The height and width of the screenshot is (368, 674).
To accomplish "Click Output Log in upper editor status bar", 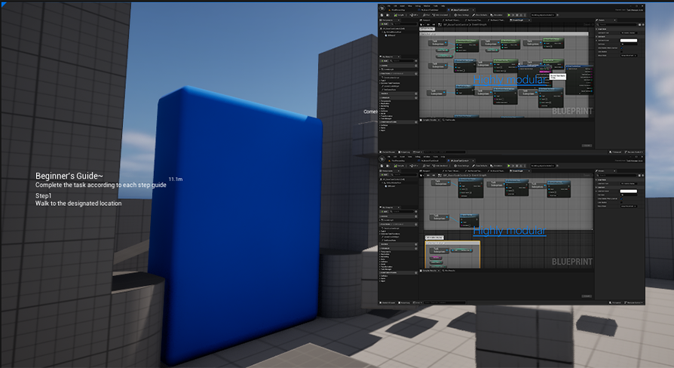I will (x=405, y=152).
